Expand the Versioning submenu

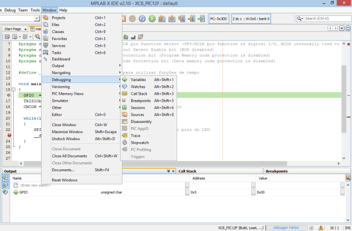point(82,87)
